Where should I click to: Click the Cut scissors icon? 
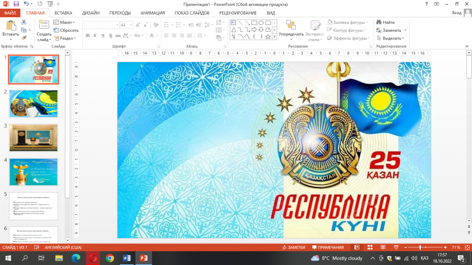tap(24, 23)
